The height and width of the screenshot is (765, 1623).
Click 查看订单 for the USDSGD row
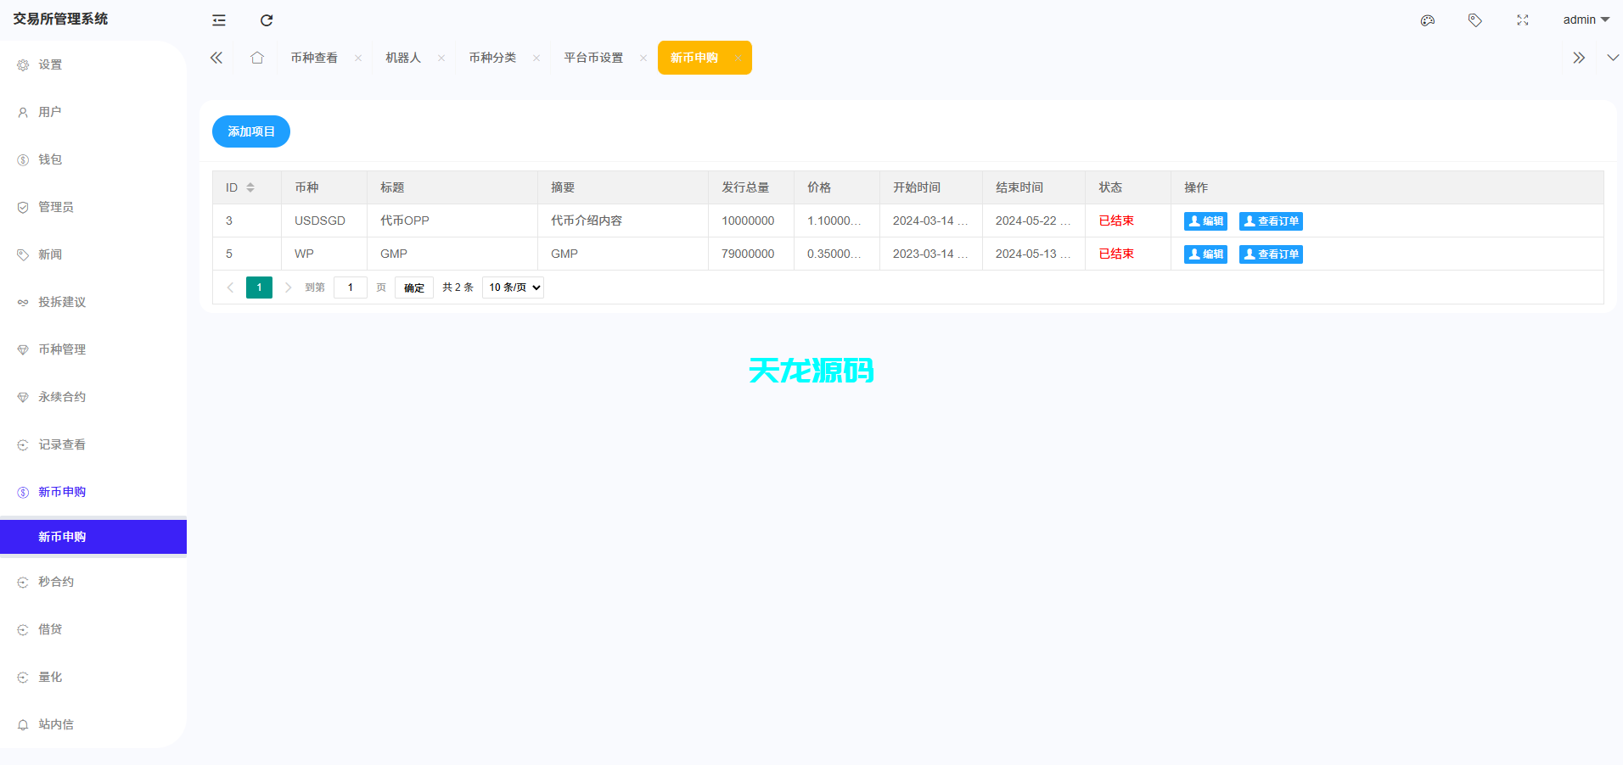[1270, 221]
